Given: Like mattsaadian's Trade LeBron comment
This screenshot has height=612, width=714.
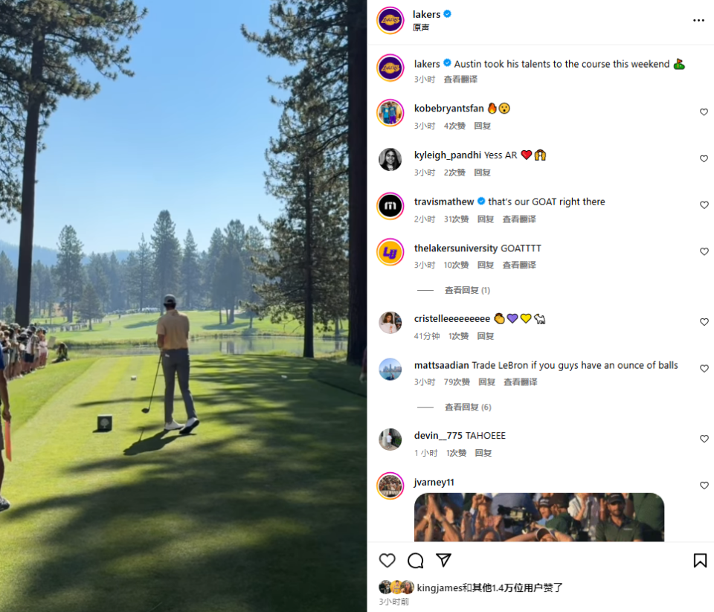Looking at the screenshot, I should (x=704, y=368).
